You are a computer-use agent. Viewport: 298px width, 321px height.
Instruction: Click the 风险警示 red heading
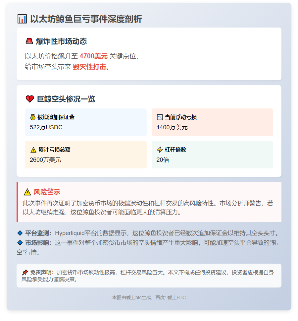point(47,192)
